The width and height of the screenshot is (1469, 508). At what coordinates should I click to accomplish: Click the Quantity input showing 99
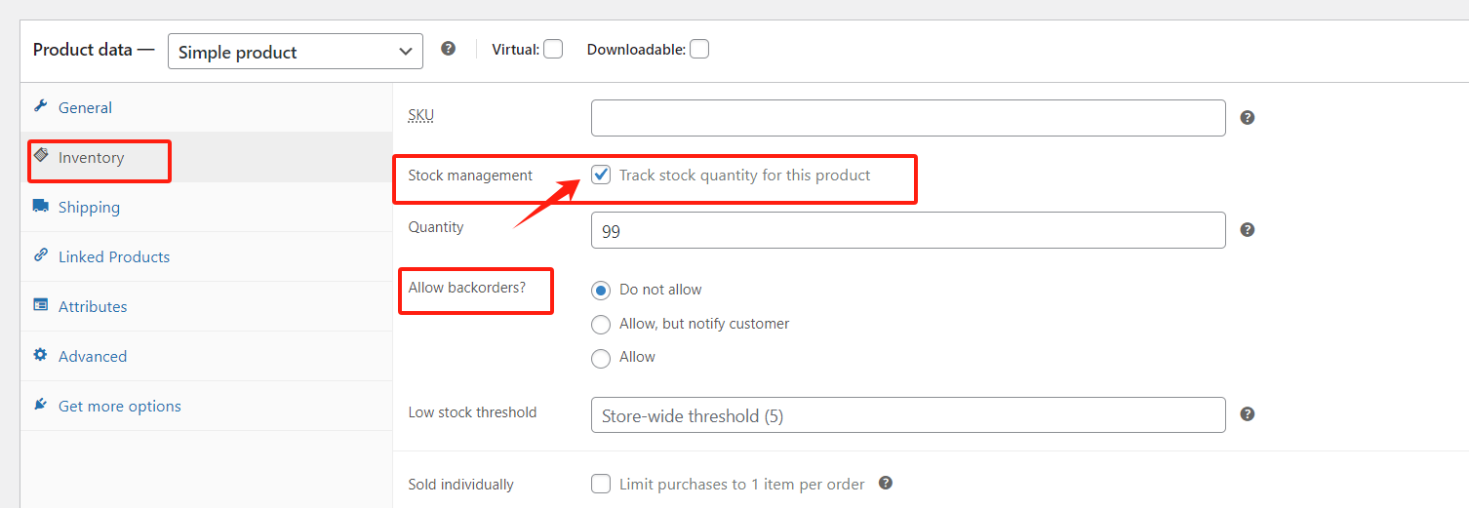pyautogui.click(x=907, y=230)
